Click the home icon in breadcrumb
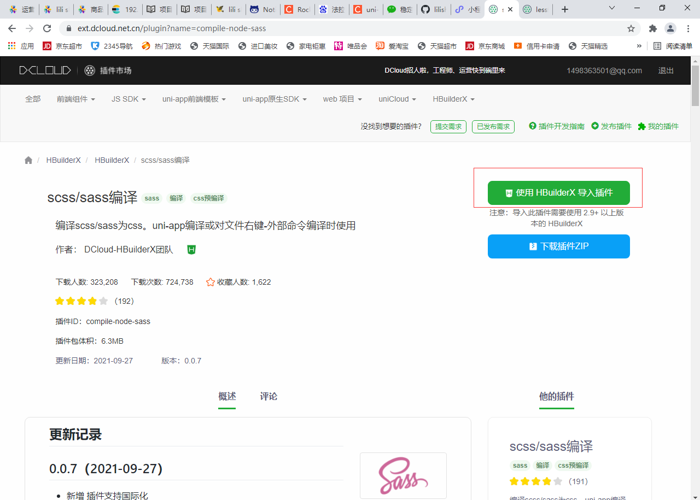The image size is (700, 500). 28,160
